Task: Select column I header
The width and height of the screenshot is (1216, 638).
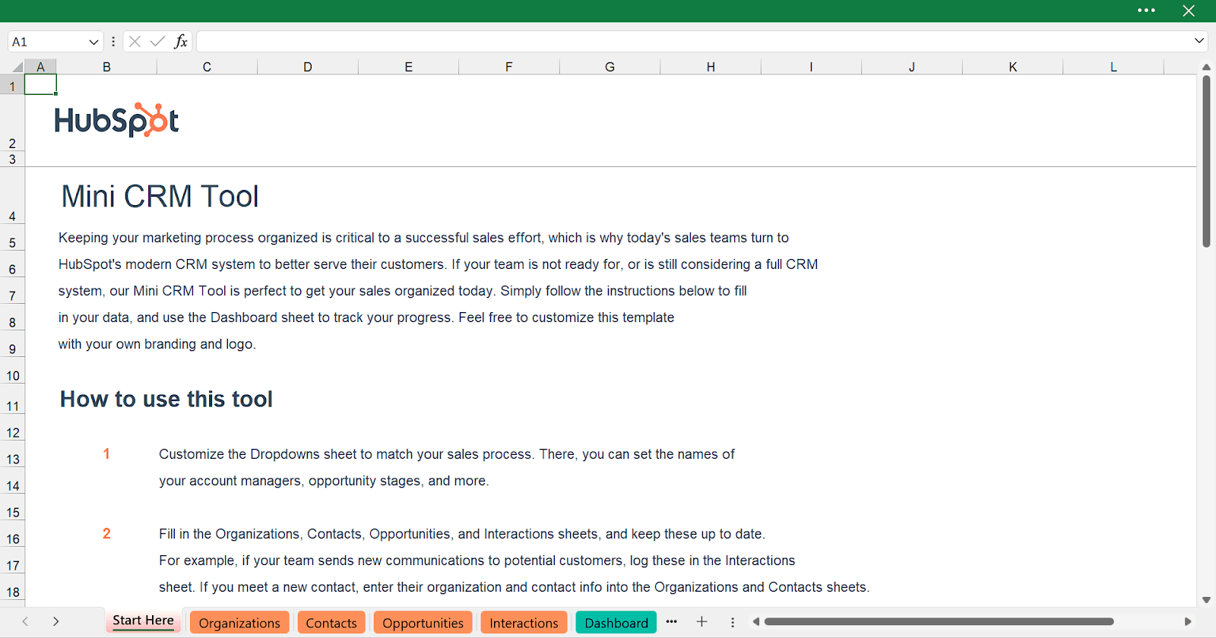Action: coord(811,67)
